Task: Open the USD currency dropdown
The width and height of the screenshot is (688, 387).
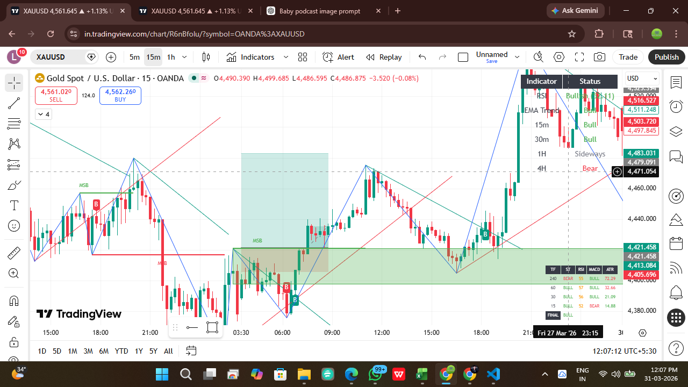Action: [x=642, y=78]
